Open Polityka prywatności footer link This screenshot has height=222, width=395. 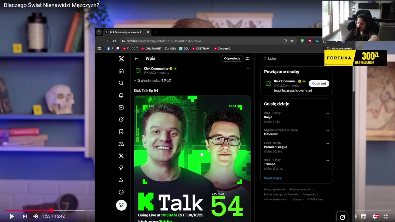[x=300, y=189]
